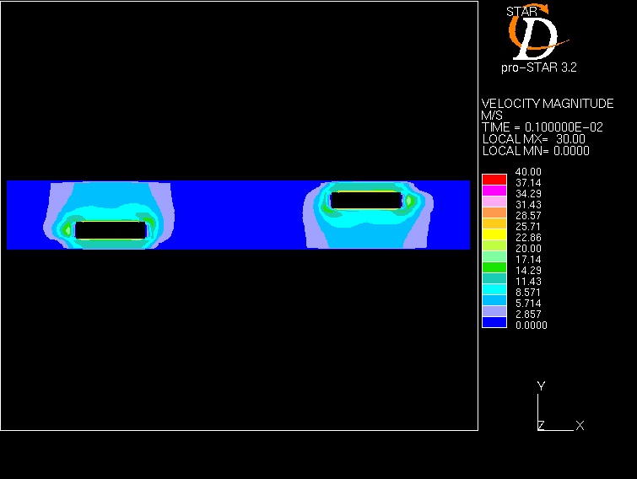Click the dark blue bottom legend swatch
The height and width of the screenshot is (479, 637).
494,321
